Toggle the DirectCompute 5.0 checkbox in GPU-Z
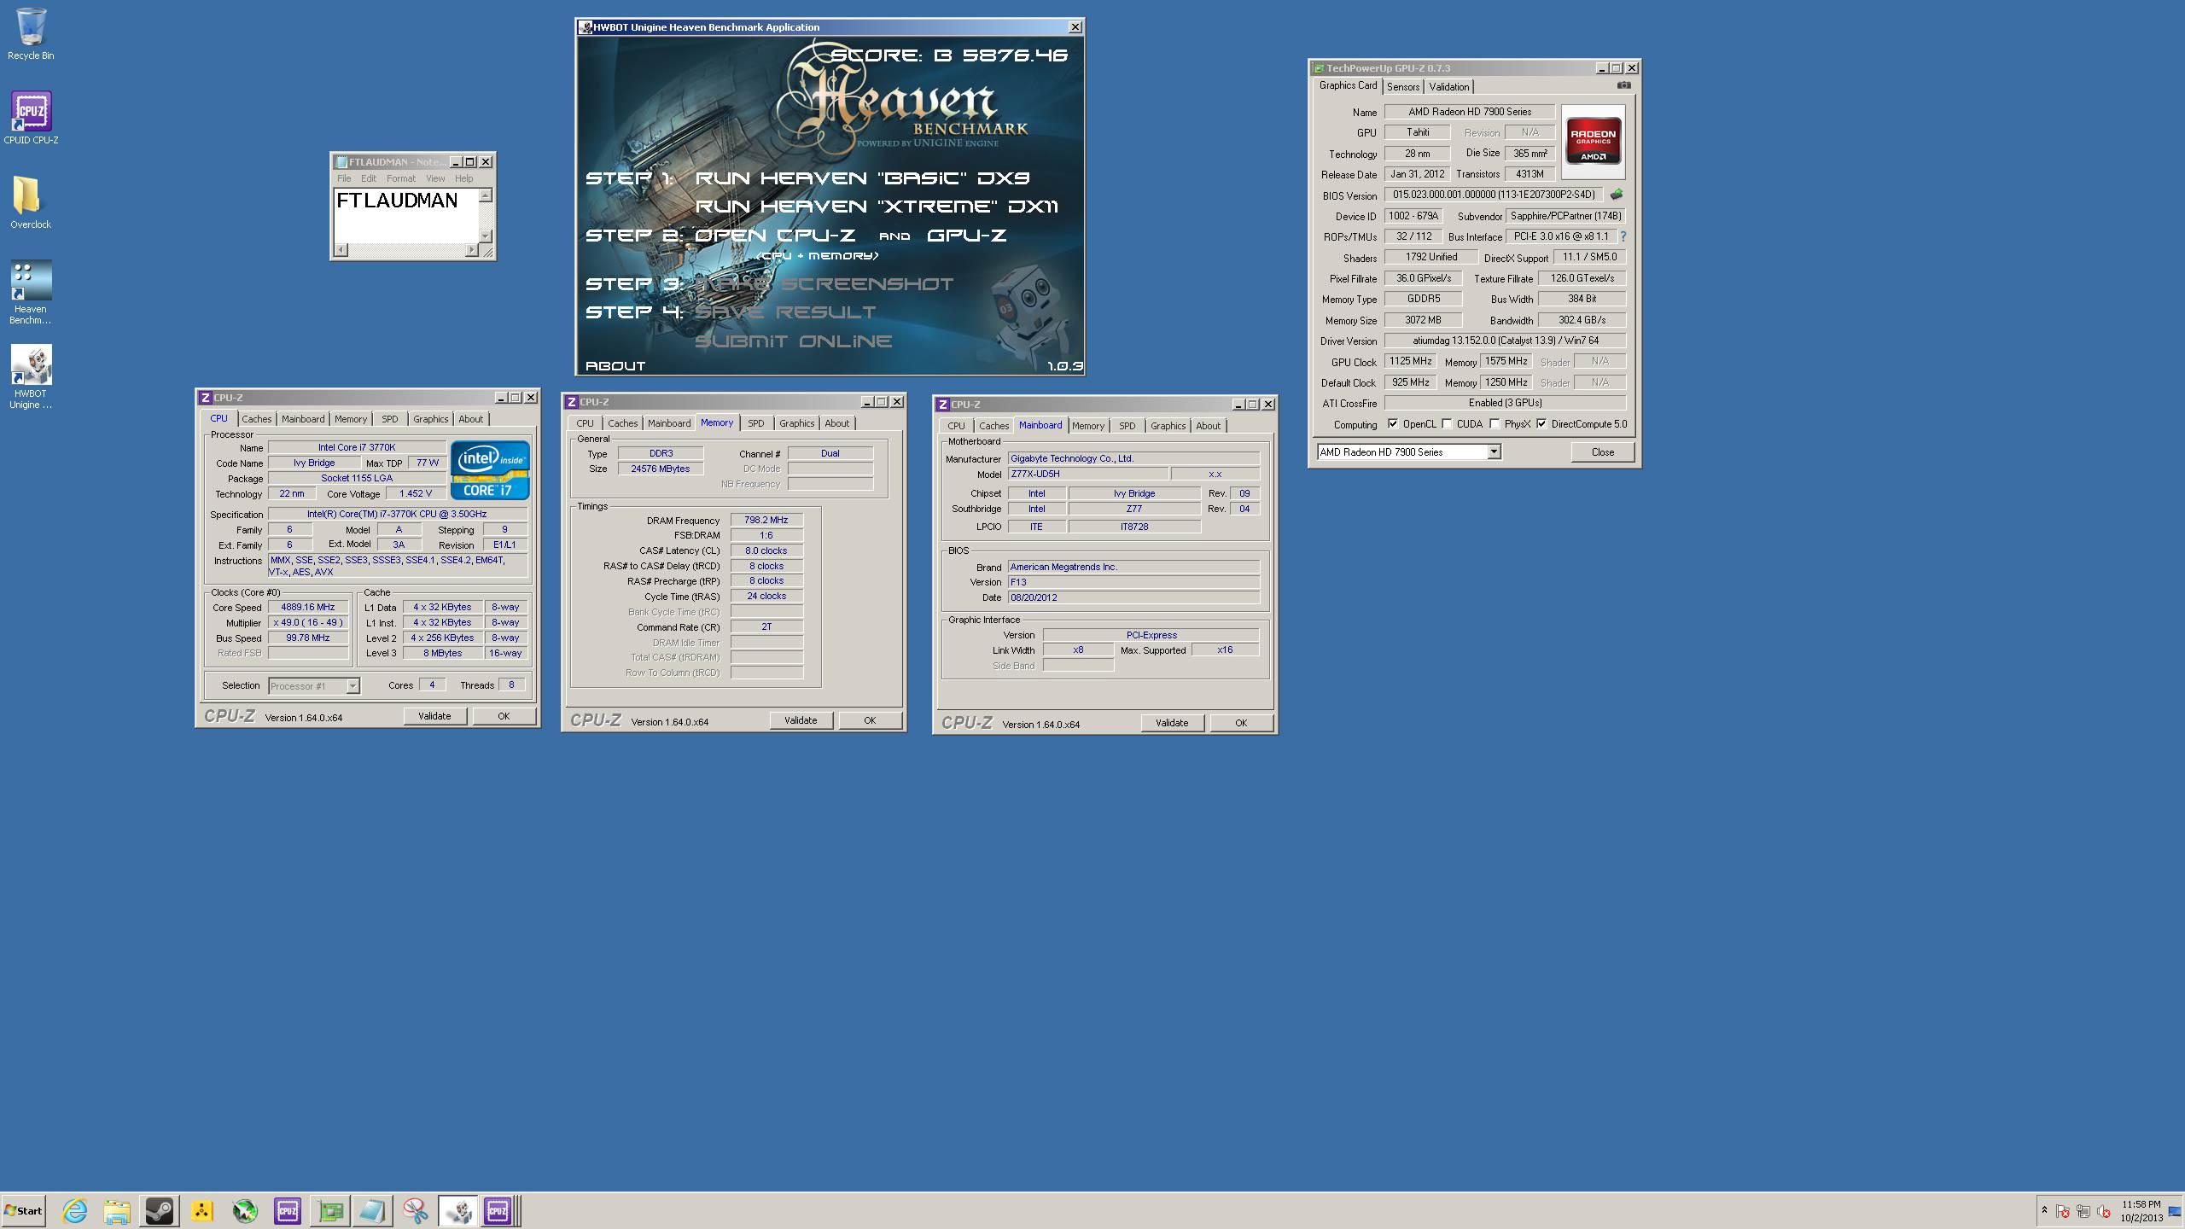The height and width of the screenshot is (1229, 2185). click(1541, 424)
